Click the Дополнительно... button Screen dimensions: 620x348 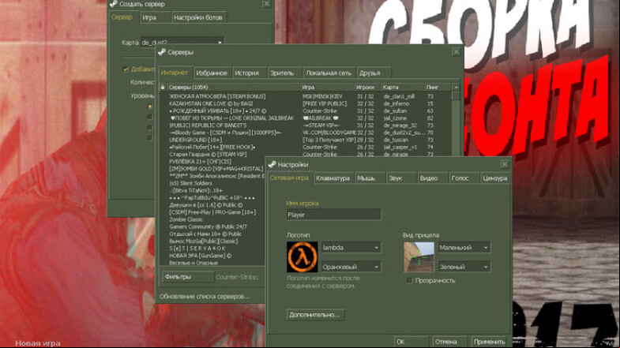pyautogui.click(x=315, y=315)
